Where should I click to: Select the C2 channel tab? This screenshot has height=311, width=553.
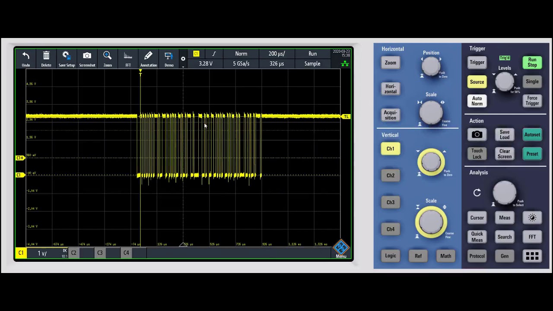pos(73,253)
